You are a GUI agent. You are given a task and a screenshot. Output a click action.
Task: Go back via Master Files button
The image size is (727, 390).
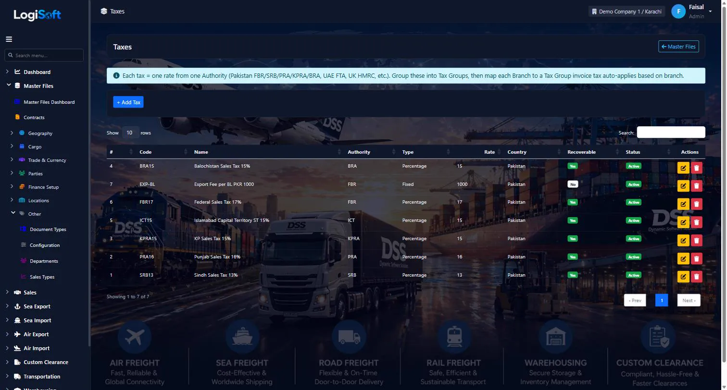pyautogui.click(x=678, y=47)
